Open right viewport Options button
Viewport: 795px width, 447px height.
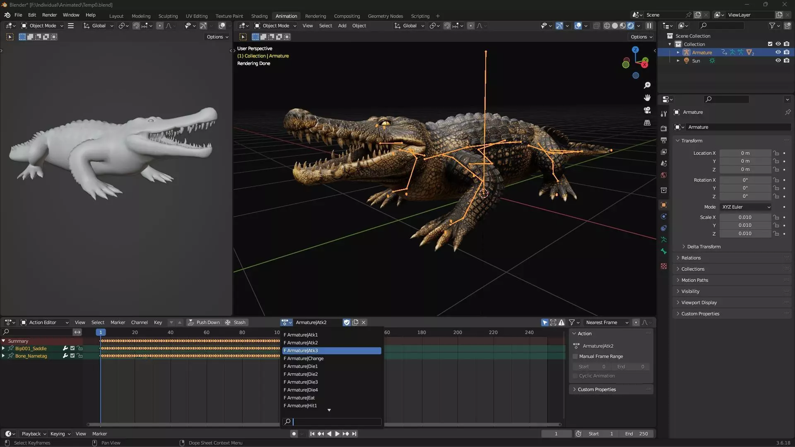point(641,37)
